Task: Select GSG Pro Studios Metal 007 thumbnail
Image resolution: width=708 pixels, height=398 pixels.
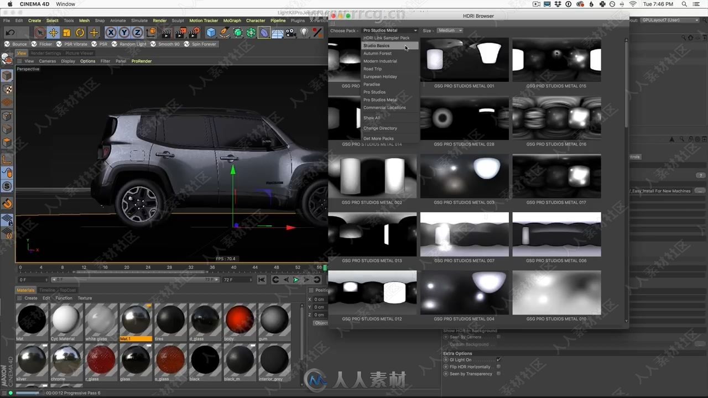Action: click(x=464, y=234)
